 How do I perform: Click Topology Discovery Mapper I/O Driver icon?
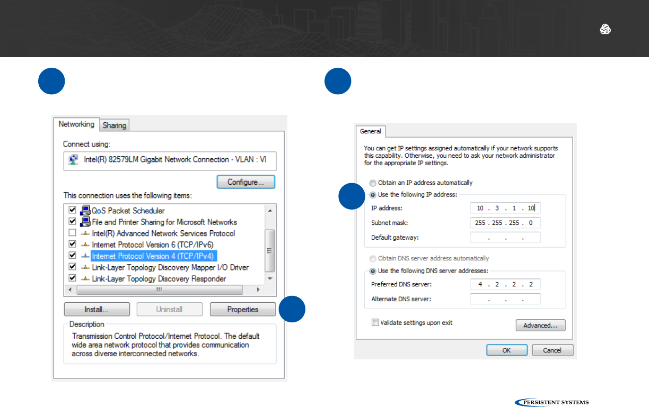pyautogui.click(x=85, y=267)
